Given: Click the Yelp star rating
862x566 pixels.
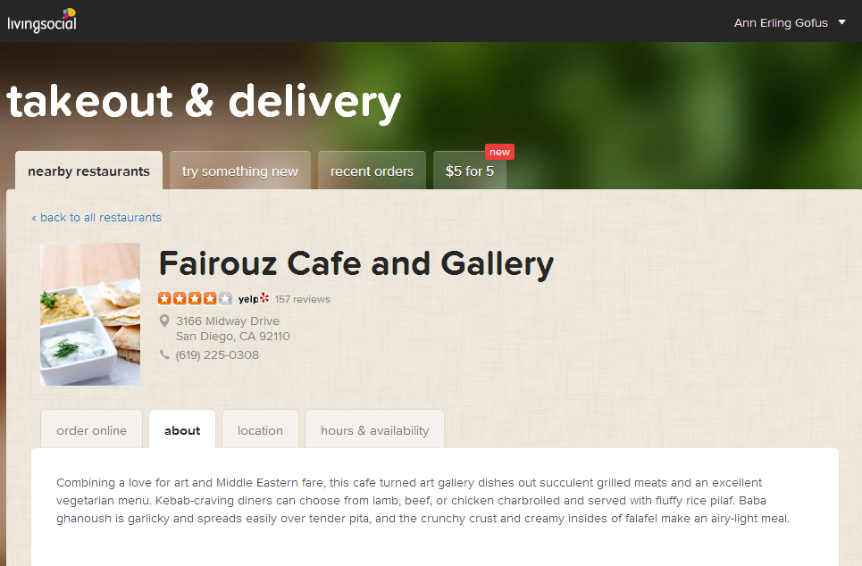Looking at the screenshot, I should (195, 298).
